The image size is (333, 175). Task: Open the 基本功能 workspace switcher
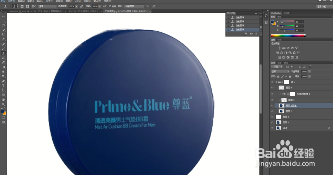(324, 6)
